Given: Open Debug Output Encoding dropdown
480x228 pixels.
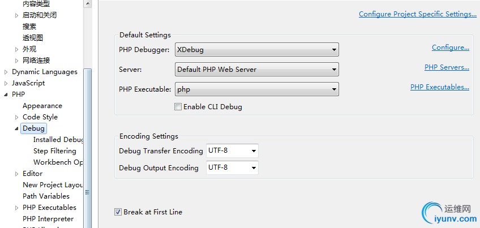Looking at the screenshot, I should coord(232,167).
